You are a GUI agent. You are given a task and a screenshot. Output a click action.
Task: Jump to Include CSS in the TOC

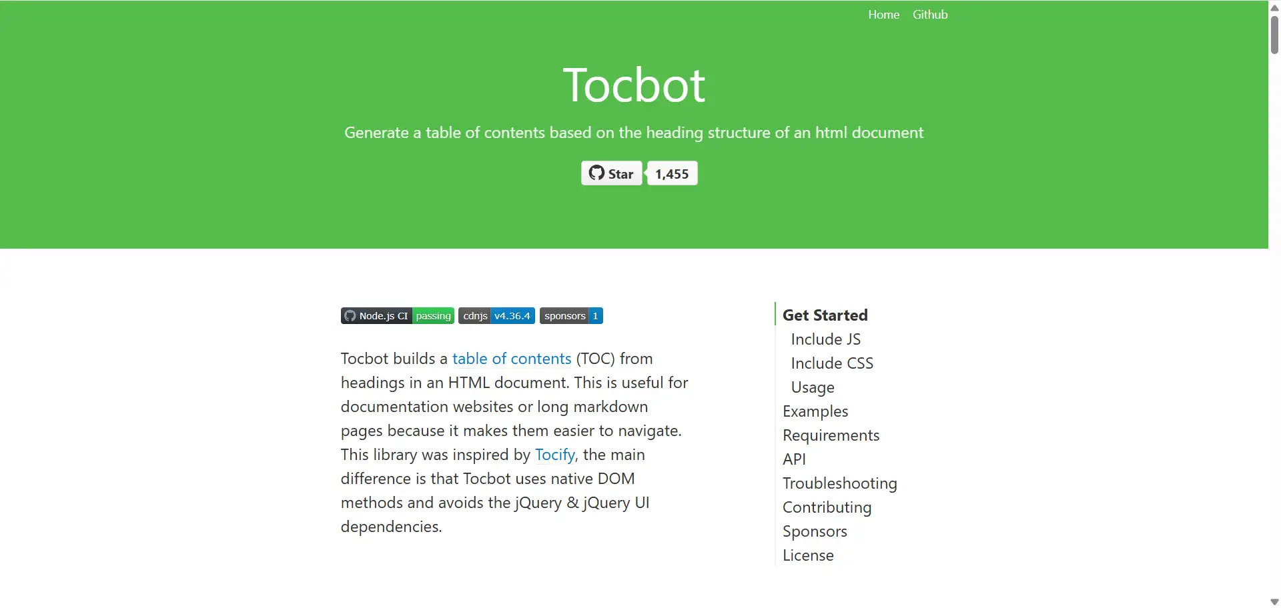click(x=832, y=363)
